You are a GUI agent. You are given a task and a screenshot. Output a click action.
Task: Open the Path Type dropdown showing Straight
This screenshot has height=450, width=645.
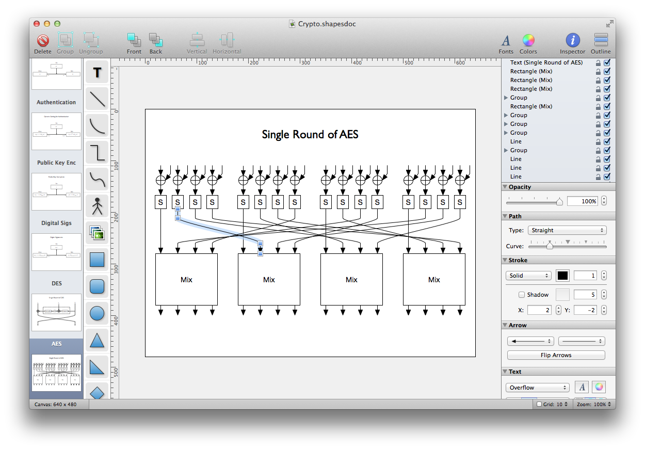click(567, 230)
